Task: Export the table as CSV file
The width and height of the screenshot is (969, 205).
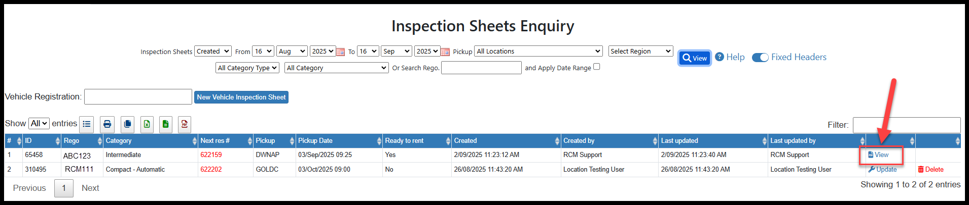Action: (165, 124)
